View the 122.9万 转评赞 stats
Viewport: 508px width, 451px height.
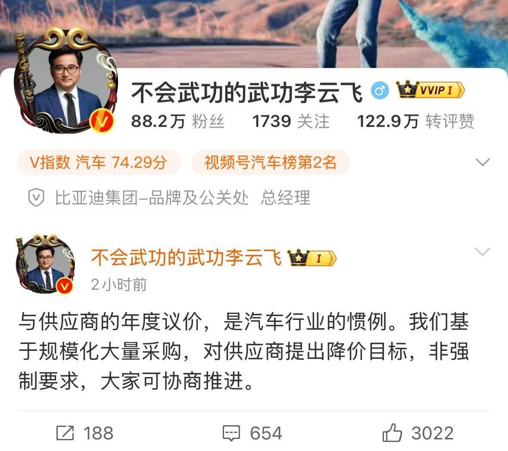(x=416, y=122)
